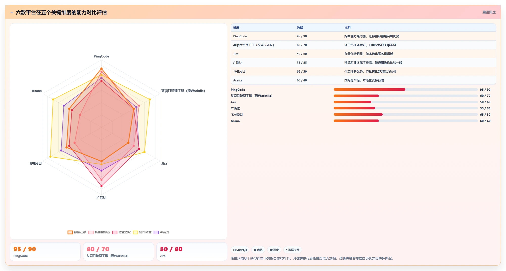Click the 数据卡片 tag chip

pos(292,250)
